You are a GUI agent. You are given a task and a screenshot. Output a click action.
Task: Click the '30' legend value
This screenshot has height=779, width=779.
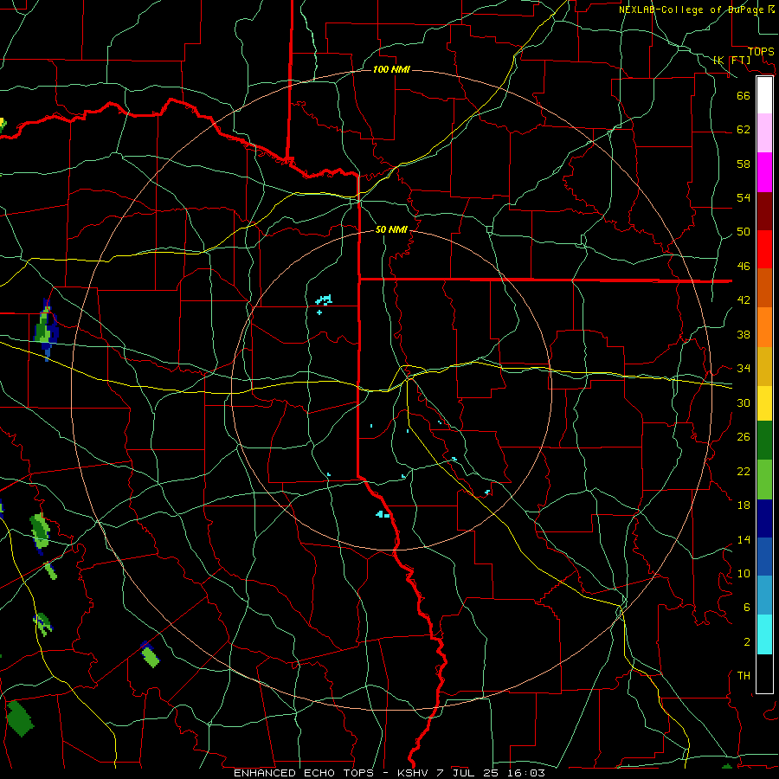point(744,402)
